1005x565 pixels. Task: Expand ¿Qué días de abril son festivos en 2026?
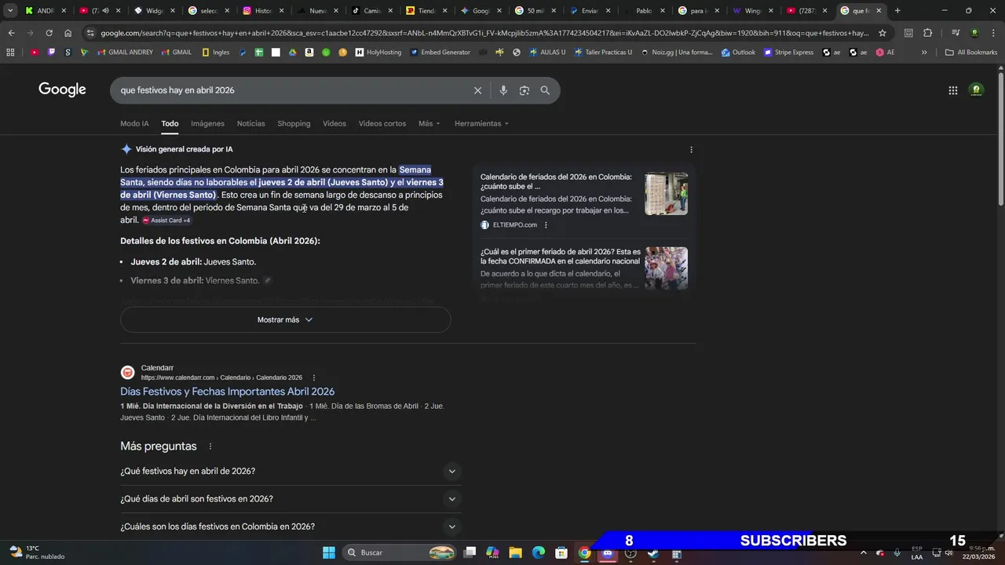point(291,499)
